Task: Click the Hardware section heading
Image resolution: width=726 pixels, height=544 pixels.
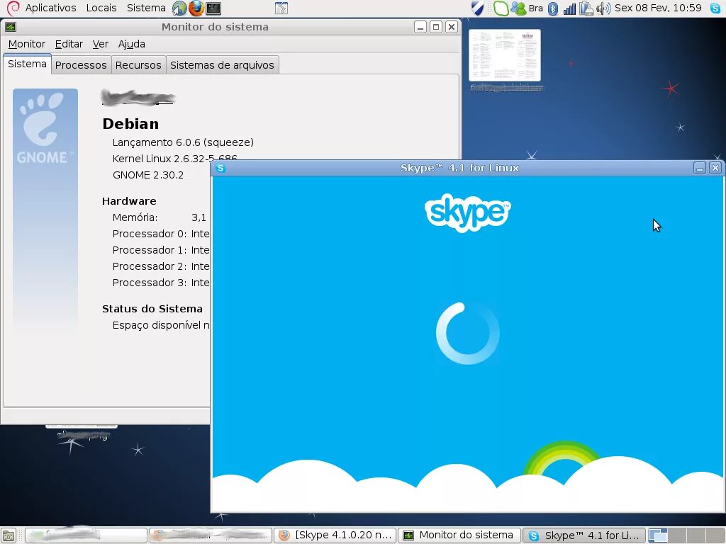Action: [129, 201]
